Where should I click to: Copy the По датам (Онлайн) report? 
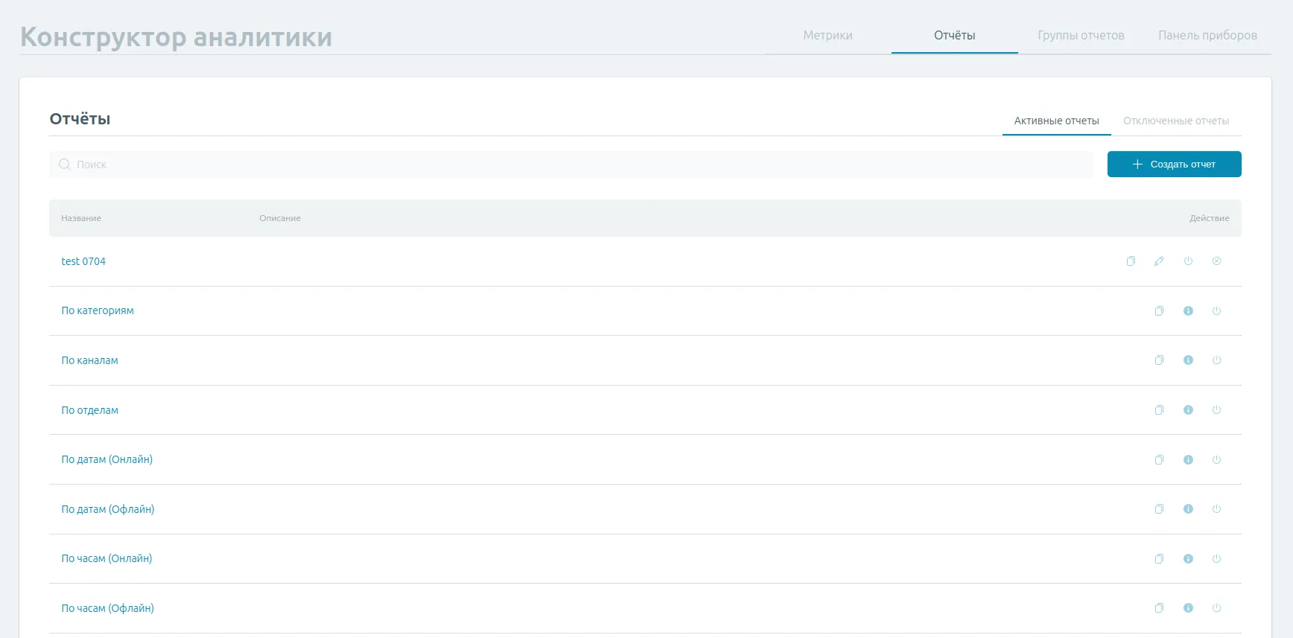[1159, 460]
